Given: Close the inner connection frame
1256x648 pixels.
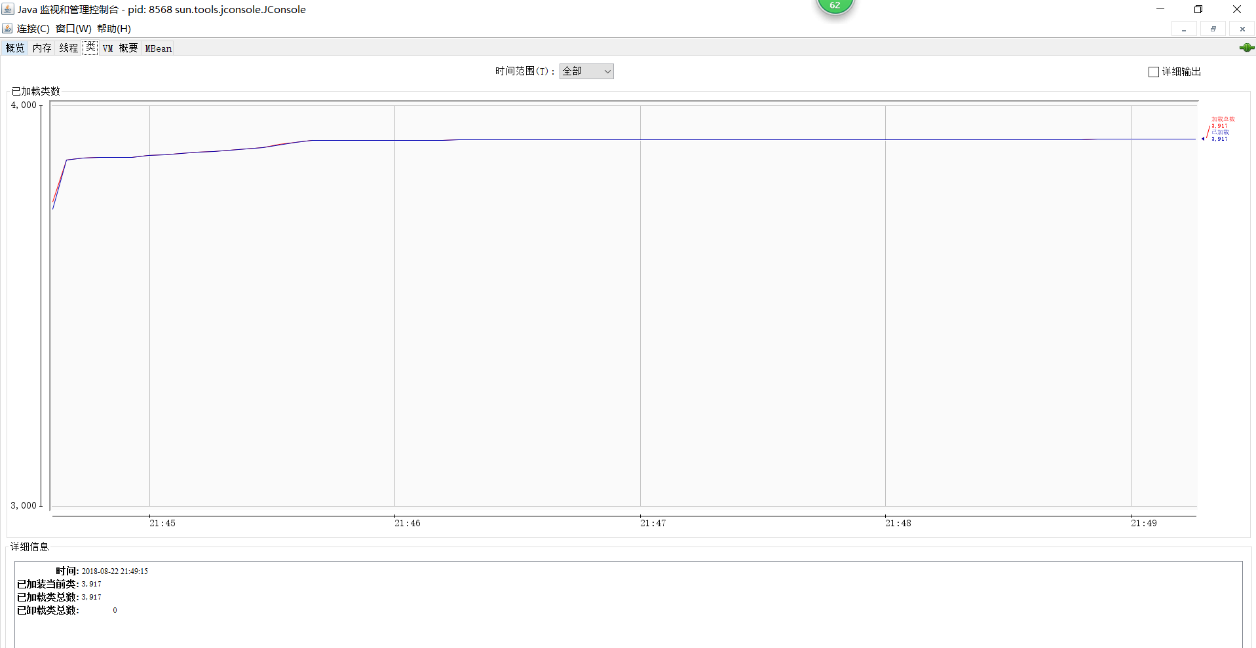Looking at the screenshot, I should (1242, 29).
